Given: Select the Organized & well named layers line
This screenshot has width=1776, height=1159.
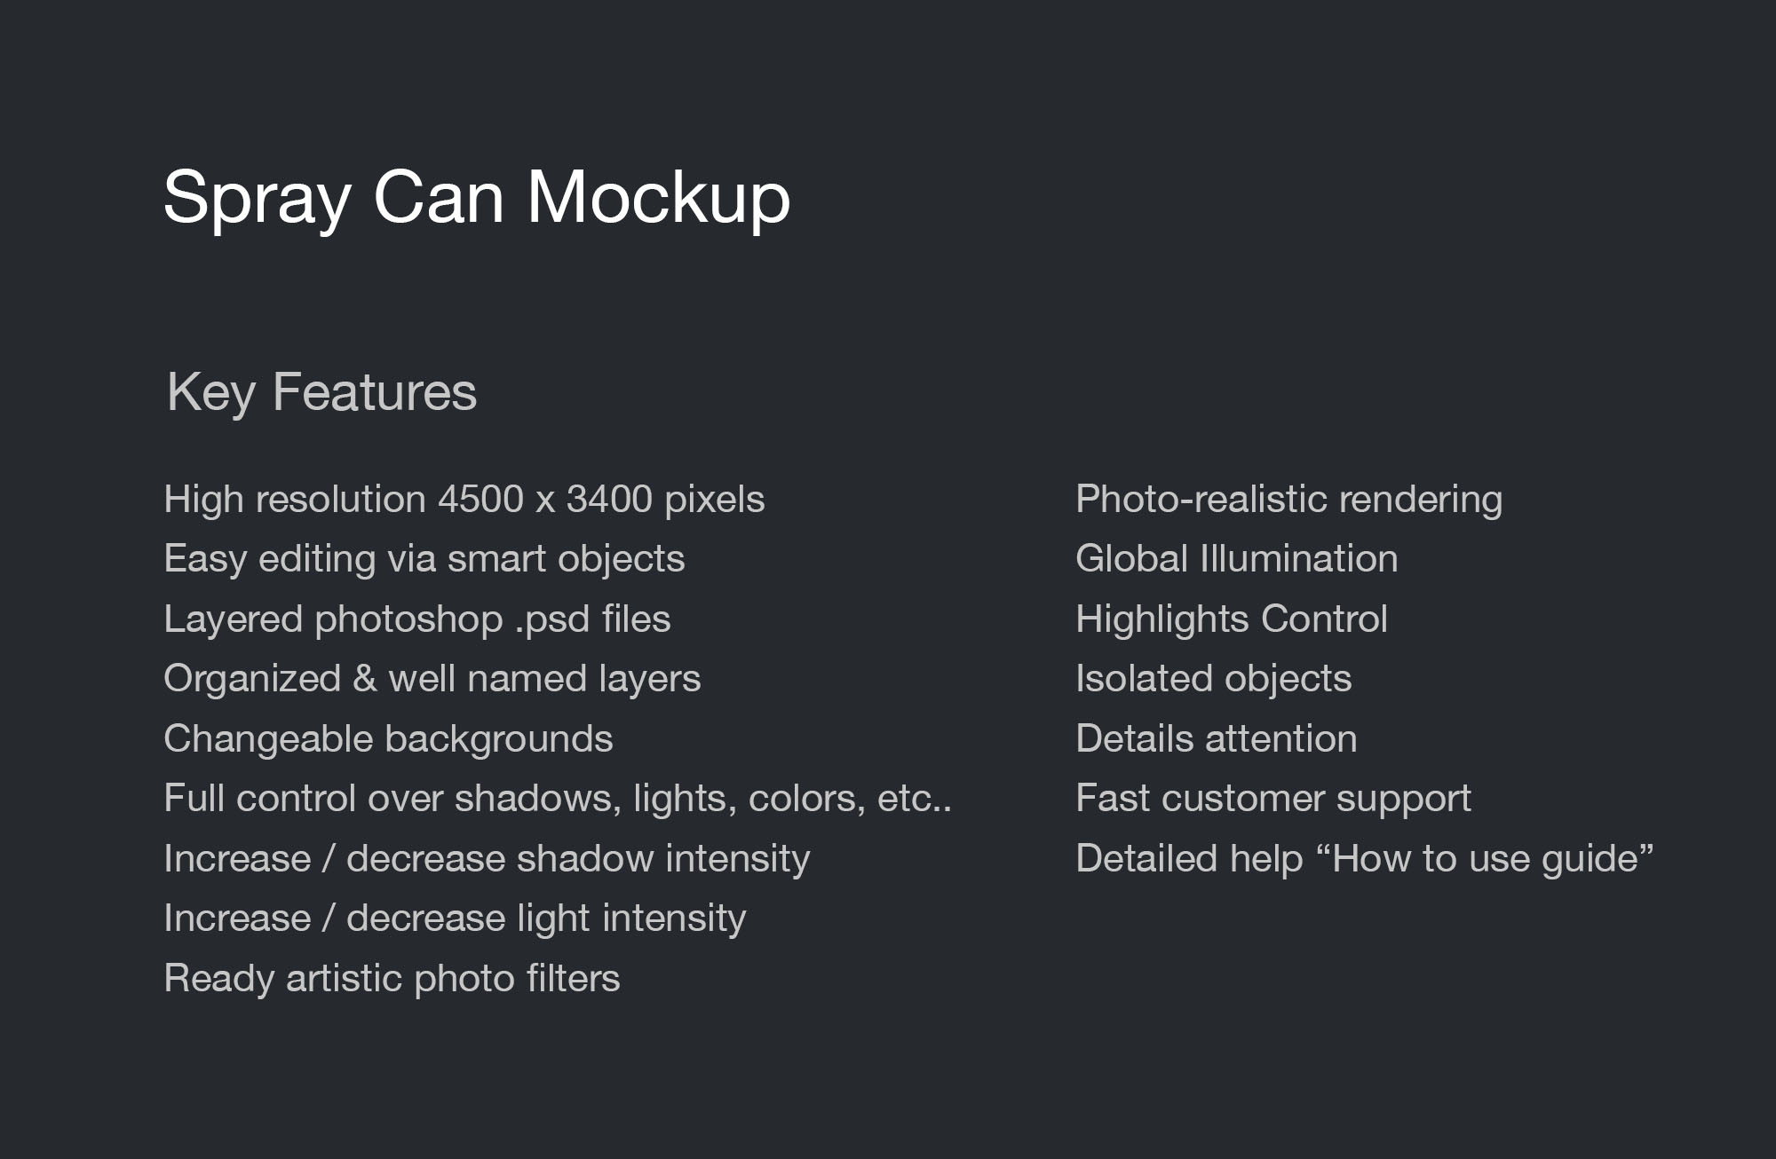Looking at the screenshot, I should click(432, 679).
